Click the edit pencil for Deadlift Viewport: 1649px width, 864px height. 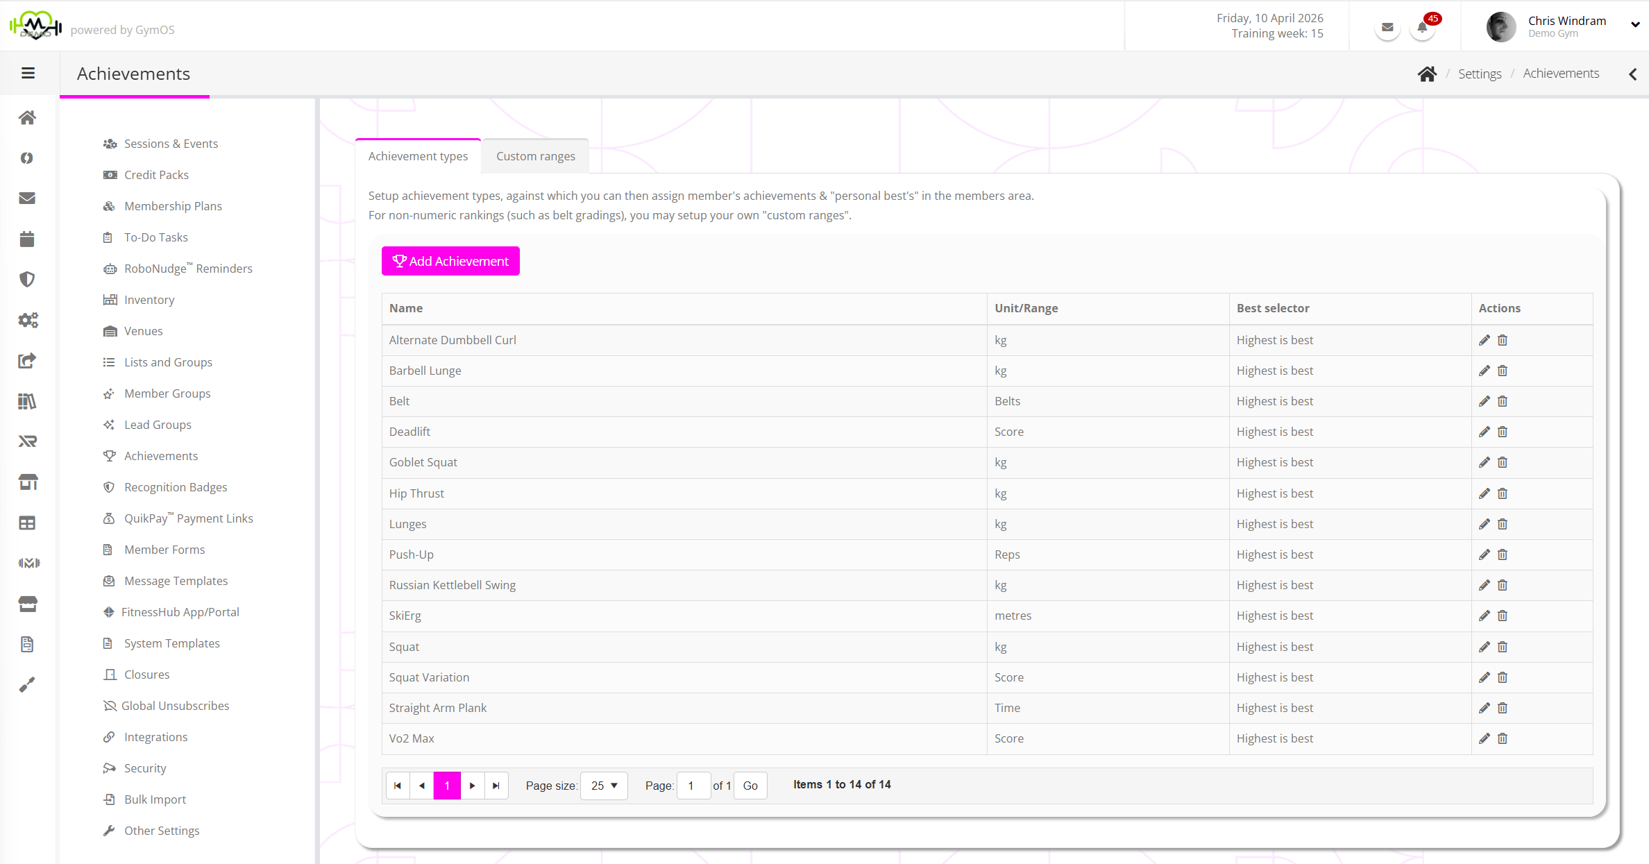click(x=1484, y=432)
